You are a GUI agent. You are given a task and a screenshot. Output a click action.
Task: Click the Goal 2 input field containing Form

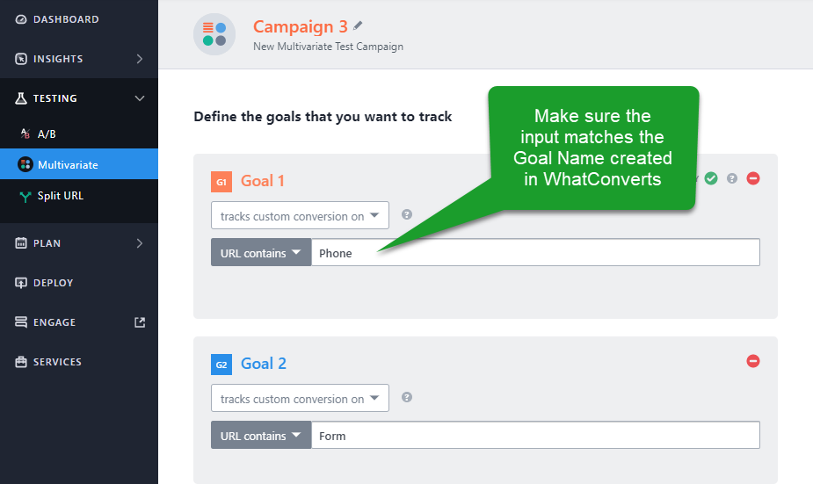(535, 436)
